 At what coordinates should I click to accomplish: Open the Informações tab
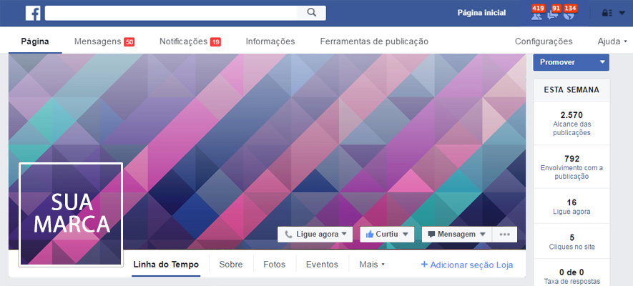tap(270, 41)
